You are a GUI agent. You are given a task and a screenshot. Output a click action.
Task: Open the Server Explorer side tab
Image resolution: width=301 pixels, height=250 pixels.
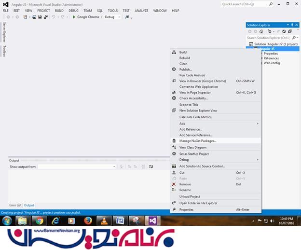coord(4,32)
